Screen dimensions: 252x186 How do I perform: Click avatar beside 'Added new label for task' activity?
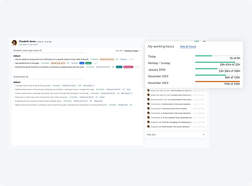[x=148, y=95]
